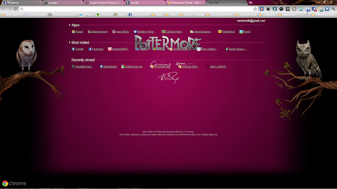Launch the NewsSquares app

pos(201,31)
